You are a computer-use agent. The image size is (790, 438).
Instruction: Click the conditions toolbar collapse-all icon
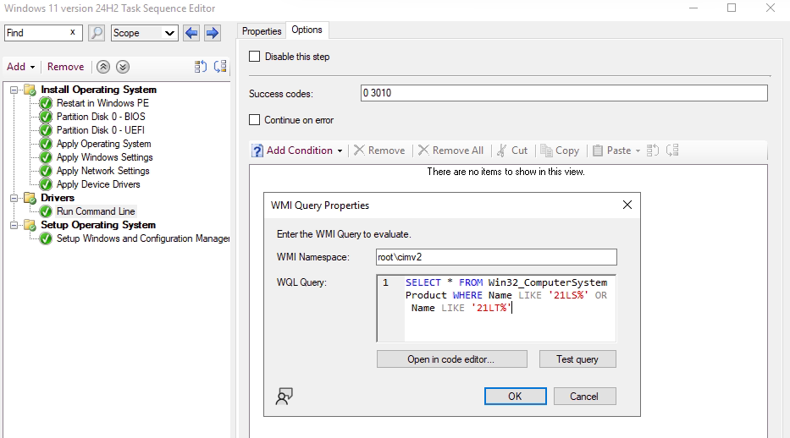pyautogui.click(x=672, y=150)
